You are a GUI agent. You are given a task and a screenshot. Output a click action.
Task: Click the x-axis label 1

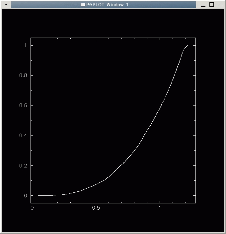160,208
